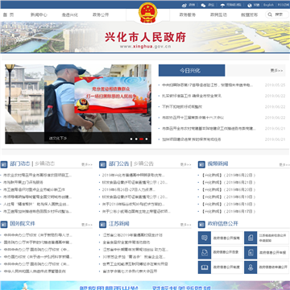
Task: Open 江苏新闻 item starting 世界工业和能源互联网
Action: (135, 264)
